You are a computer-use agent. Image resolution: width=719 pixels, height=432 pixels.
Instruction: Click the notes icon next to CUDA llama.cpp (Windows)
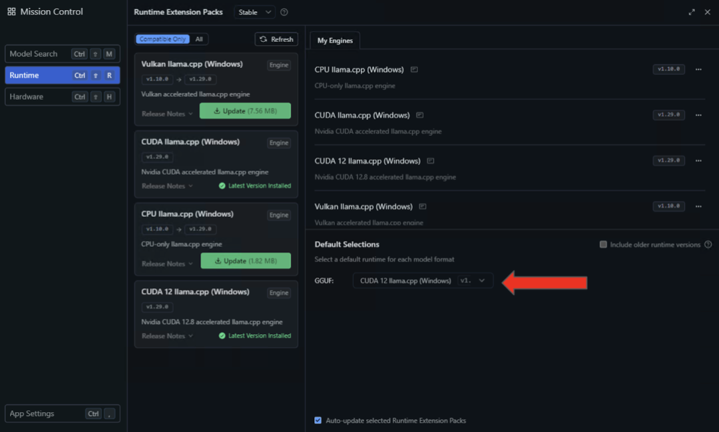(419, 115)
